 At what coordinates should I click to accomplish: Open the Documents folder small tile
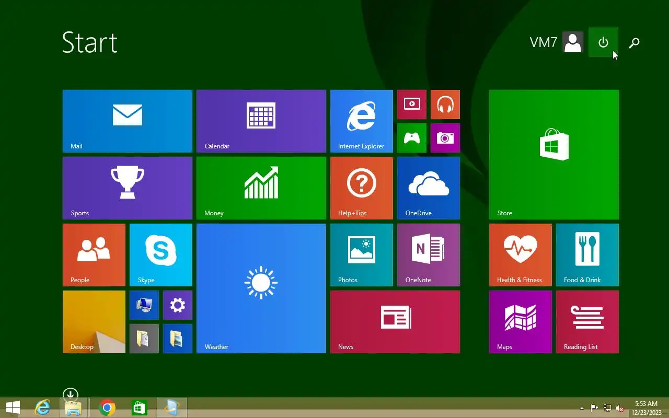point(144,339)
